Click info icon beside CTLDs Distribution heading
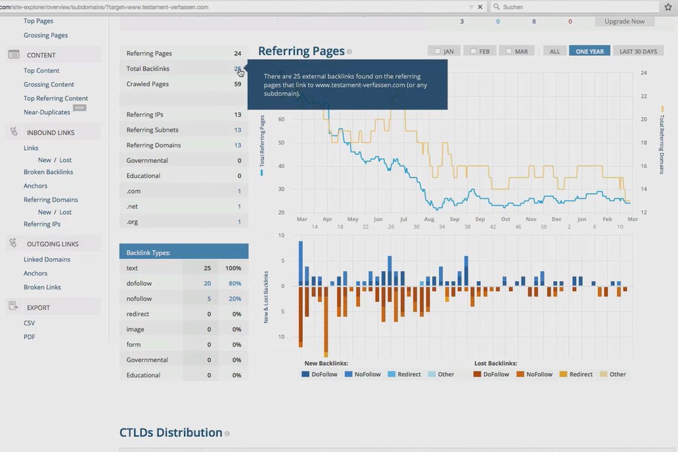The height and width of the screenshot is (452, 678). (227, 434)
